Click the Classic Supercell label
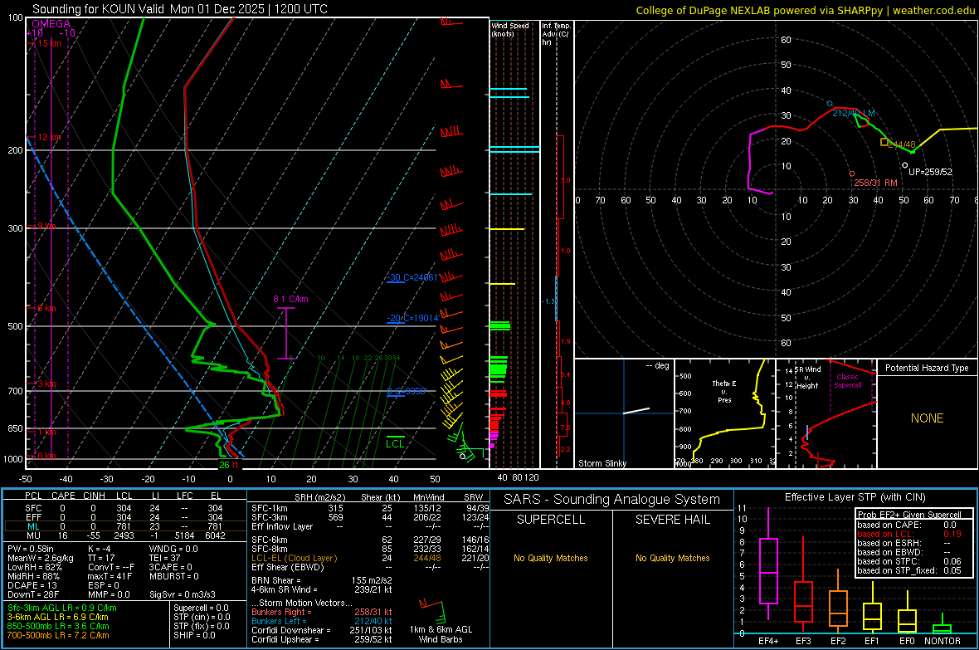Viewport: 979px width, 650px height. pyautogui.click(x=847, y=381)
